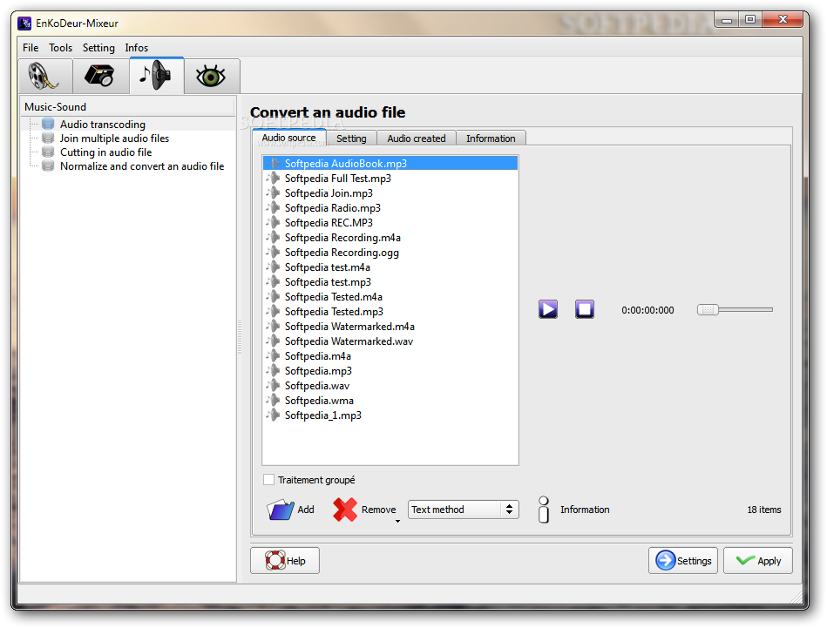This screenshot has width=827, height=628.
Task: Click the Normalize and convert icon
Action: [48, 166]
